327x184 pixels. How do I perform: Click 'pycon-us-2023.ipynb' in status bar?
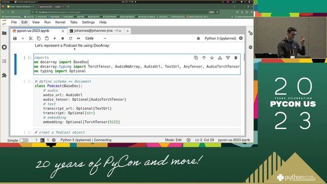(x=234, y=140)
